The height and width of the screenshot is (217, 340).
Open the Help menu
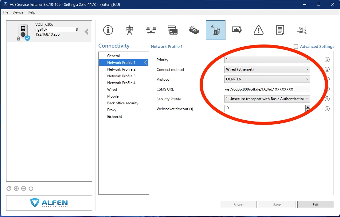31,12
